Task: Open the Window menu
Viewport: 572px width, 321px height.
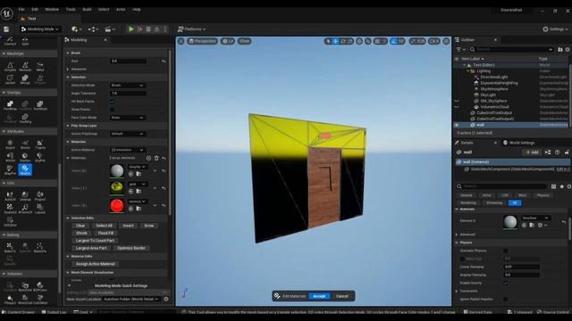Action: pos(52,10)
